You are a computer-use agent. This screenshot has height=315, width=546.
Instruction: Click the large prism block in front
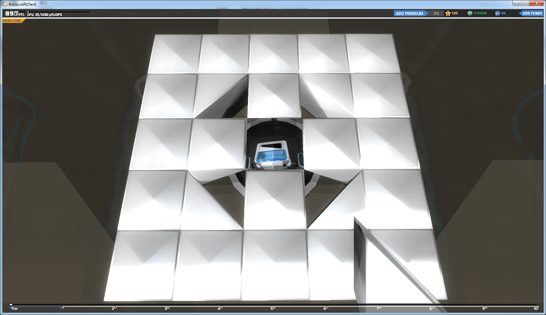click(394, 264)
